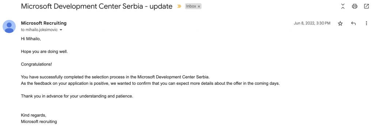Print this email using the printer icon
This screenshot has height=131, width=374.
[354, 7]
